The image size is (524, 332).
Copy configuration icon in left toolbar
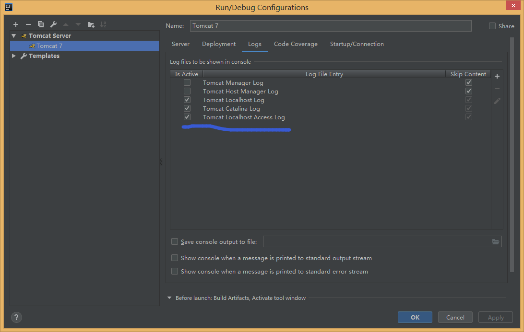coord(41,24)
